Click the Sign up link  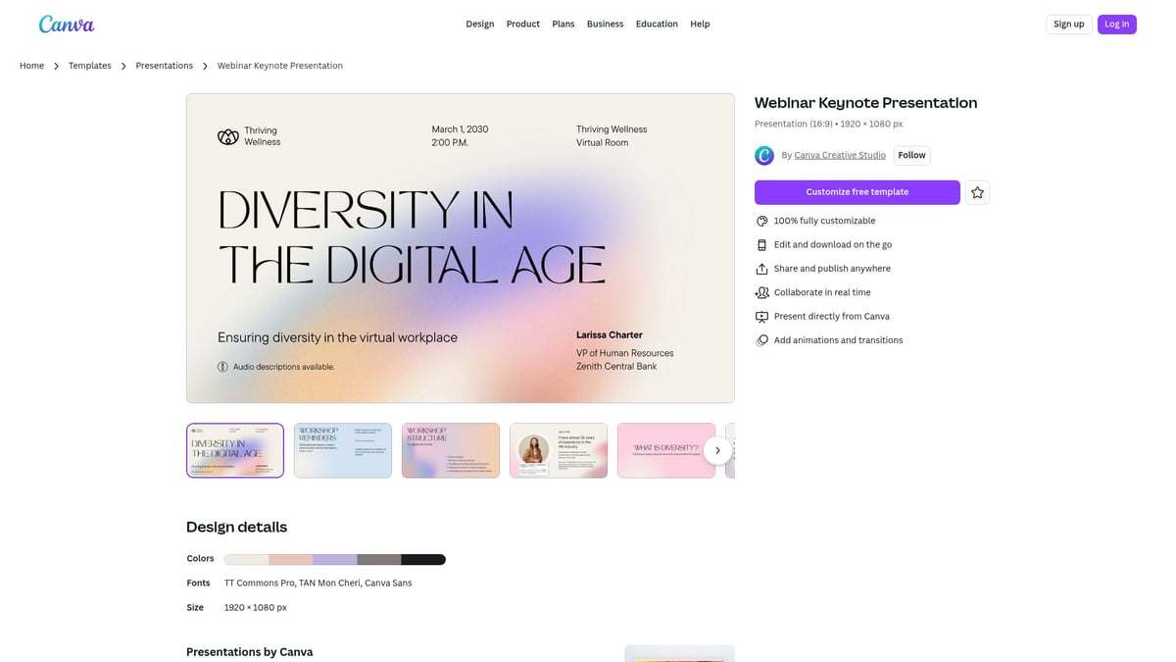tap(1068, 24)
